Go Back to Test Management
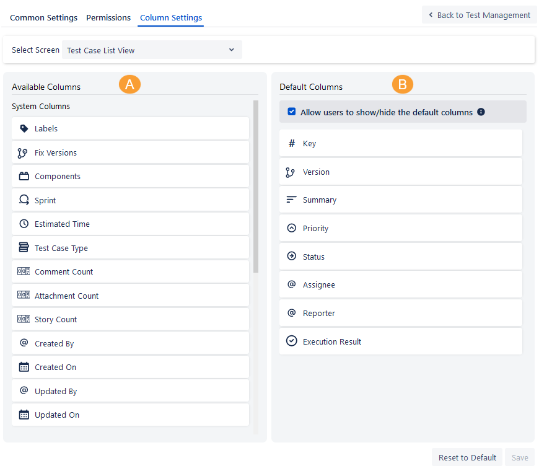 (x=479, y=15)
